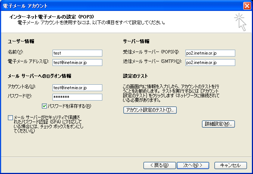Image resolution: width=253 pixels, height=174 pixels.
Task: Proceed with 次へ(N) > button
Action: click(193, 165)
